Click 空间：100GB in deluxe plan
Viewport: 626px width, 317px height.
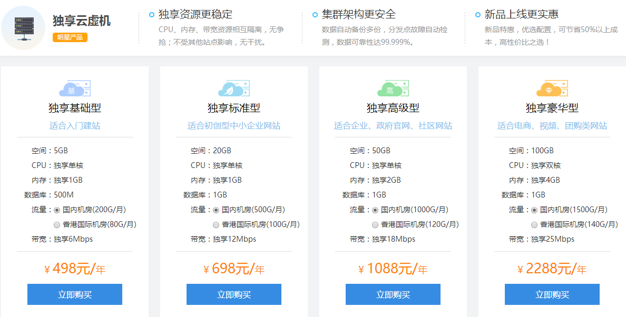click(531, 151)
